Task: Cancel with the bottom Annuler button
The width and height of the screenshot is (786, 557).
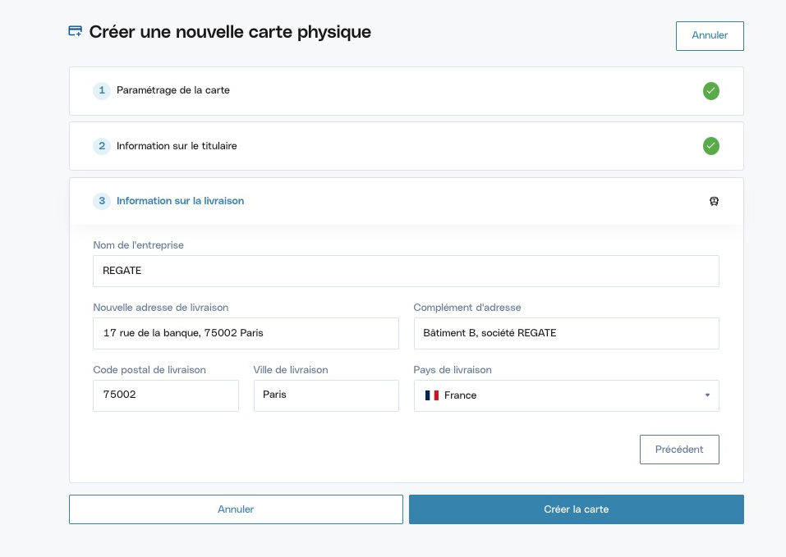Action: [x=236, y=509]
